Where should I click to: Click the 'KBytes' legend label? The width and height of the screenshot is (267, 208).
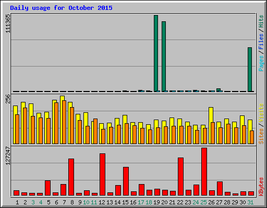pyautogui.click(x=261, y=187)
